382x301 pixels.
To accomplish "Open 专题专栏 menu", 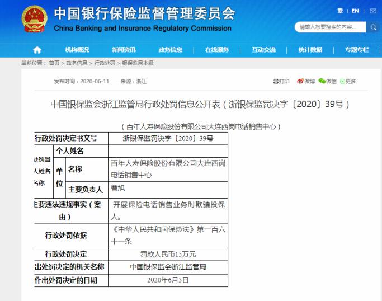I will [357, 50].
